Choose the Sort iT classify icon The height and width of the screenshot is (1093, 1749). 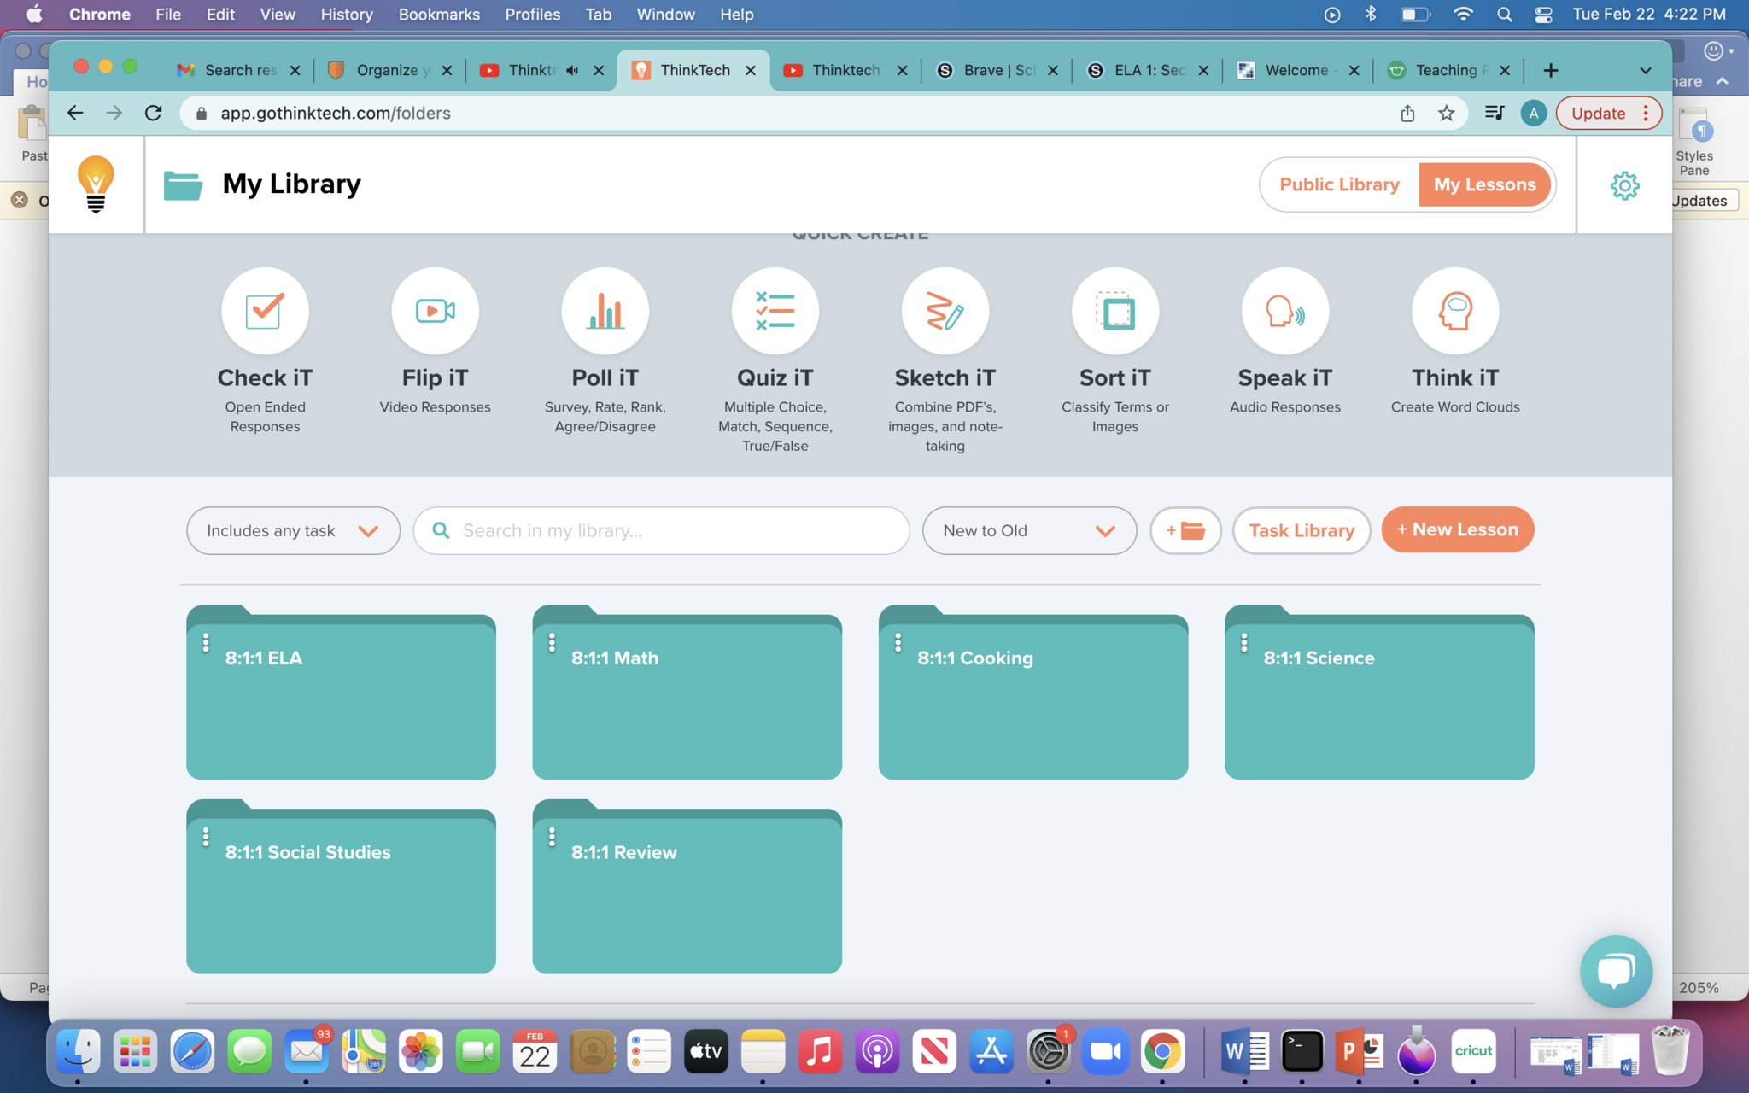point(1114,311)
